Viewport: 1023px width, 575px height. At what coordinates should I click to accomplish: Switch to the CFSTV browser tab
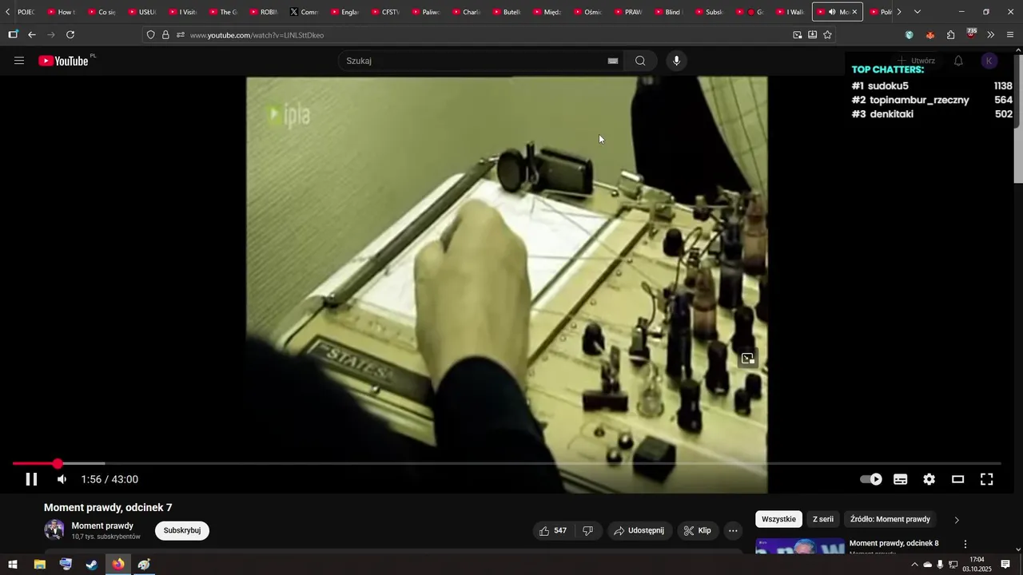pyautogui.click(x=384, y=12)
